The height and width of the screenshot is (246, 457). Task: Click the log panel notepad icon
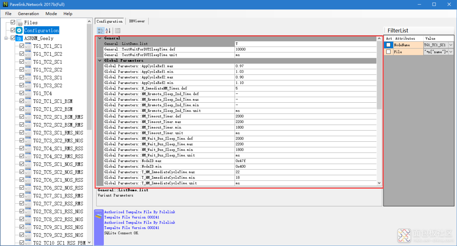99,215
